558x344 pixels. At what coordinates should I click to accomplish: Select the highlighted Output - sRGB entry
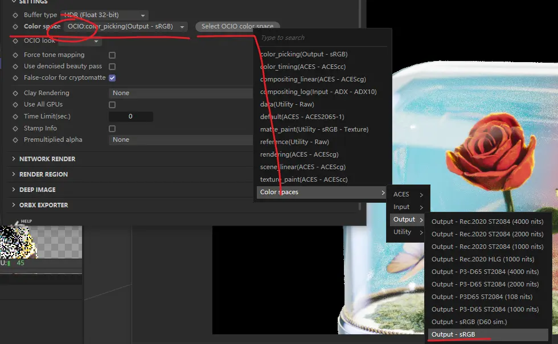[487, 334]
